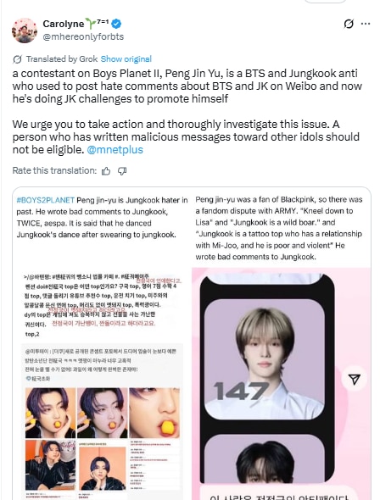Click the Grok icon beside Translated by Grok

pyautogui.click(x=17, y=59)
